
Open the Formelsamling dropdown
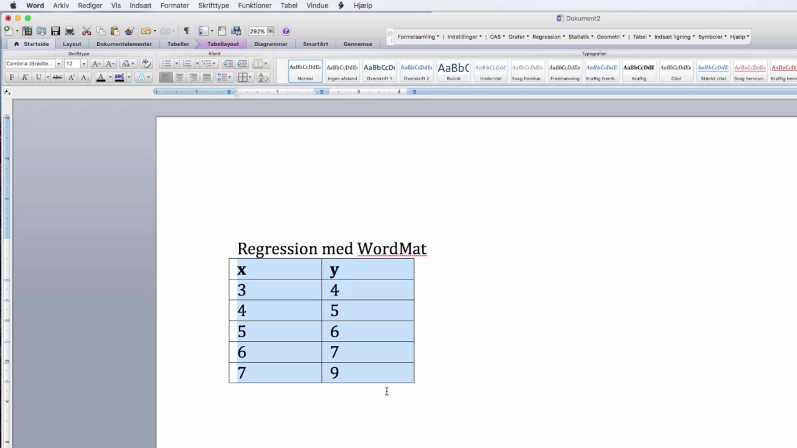point(418,37)
